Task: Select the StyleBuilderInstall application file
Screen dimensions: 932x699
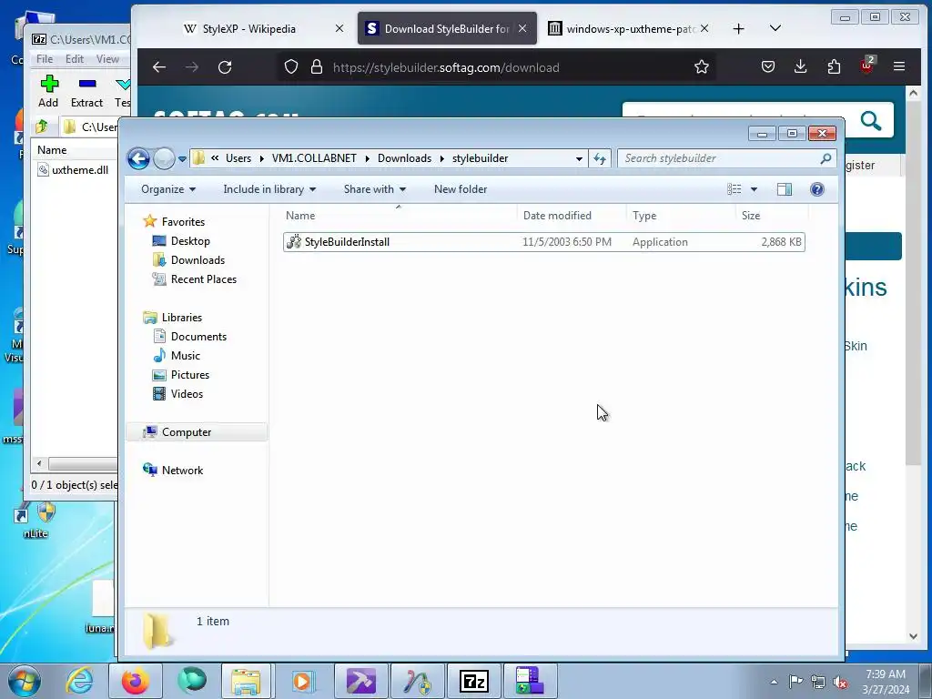Action: pos(544,242)
